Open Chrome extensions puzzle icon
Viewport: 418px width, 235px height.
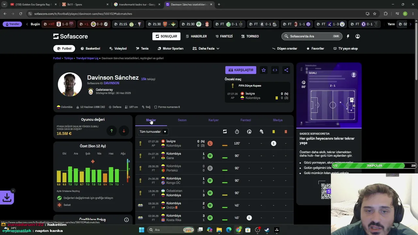click(x=386, y=14)
